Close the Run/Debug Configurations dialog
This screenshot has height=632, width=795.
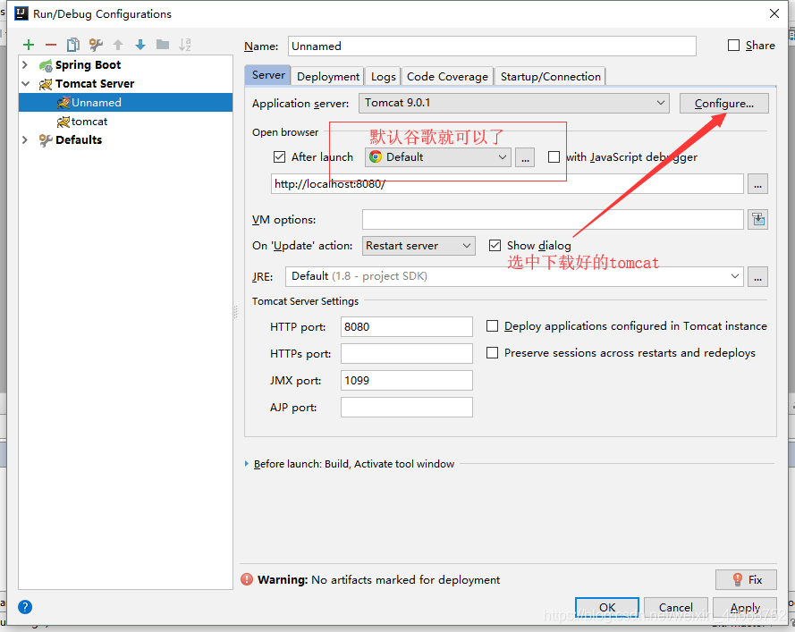774,13
